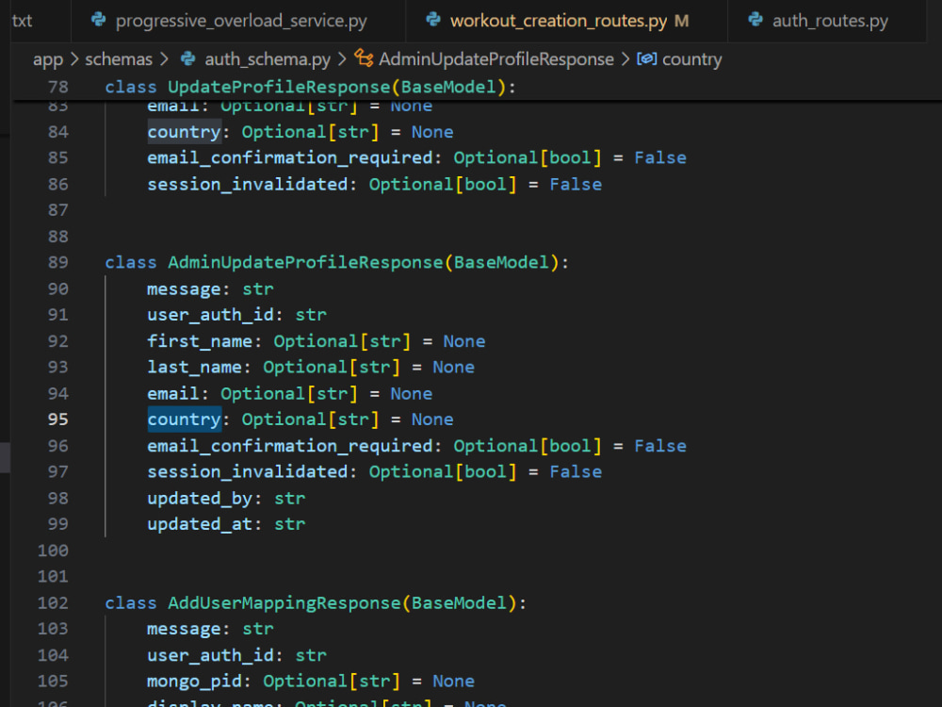
Task: Click first_name on line 92
Action: click(x=200, y=341)
